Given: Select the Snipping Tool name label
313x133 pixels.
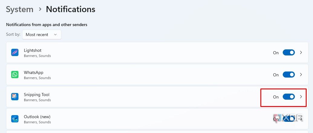Looking at the screenshot, I should pos(37,95).
